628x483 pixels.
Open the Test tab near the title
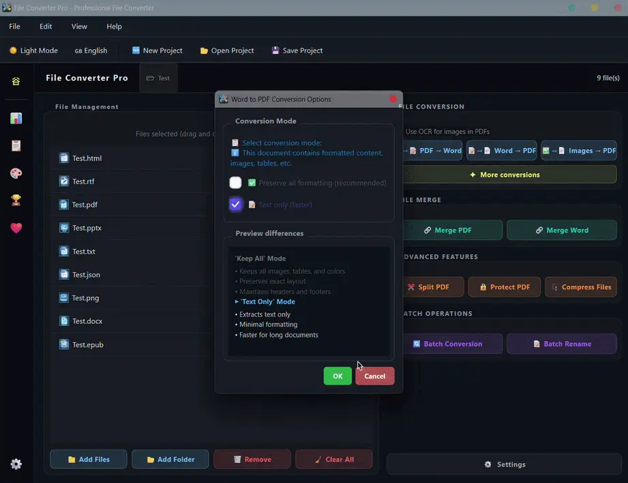click(x=158, y=77)
